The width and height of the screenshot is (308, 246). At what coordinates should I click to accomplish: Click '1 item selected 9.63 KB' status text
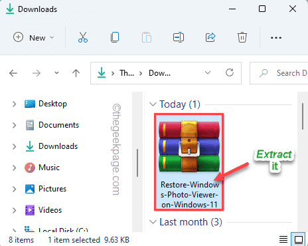[x=89, y=240]
